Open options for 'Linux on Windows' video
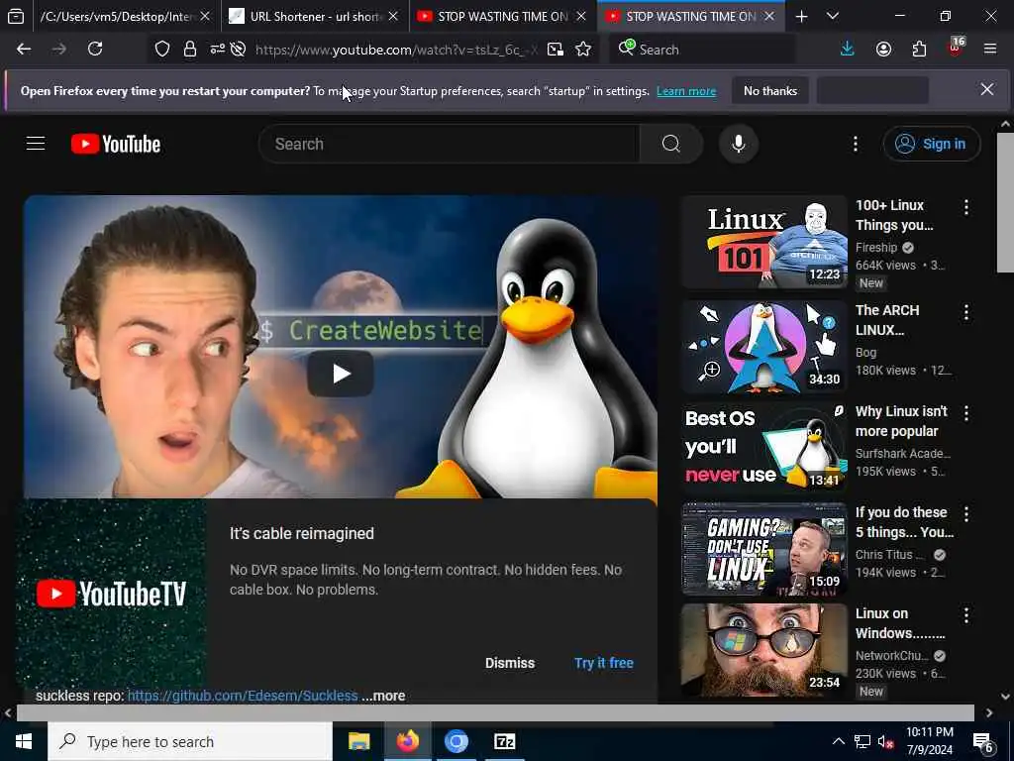 966,615
